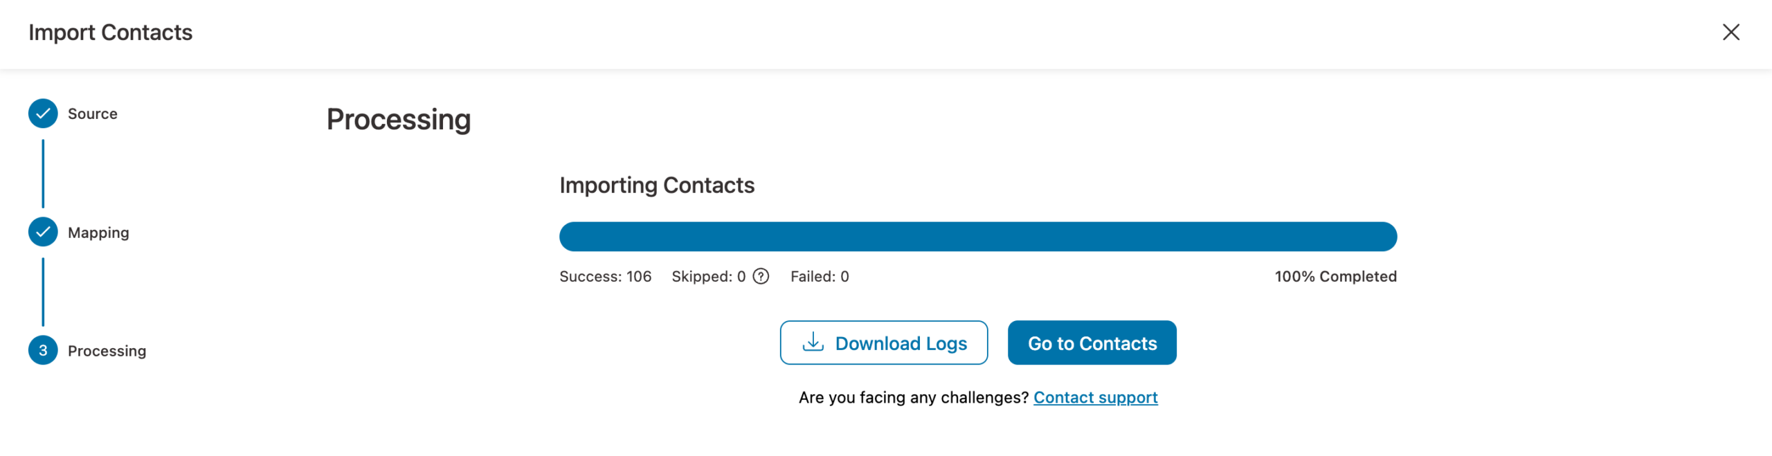Click the Importing Contacts progress bar
This screenshot has width=1772, height=456.
(978, 235)
